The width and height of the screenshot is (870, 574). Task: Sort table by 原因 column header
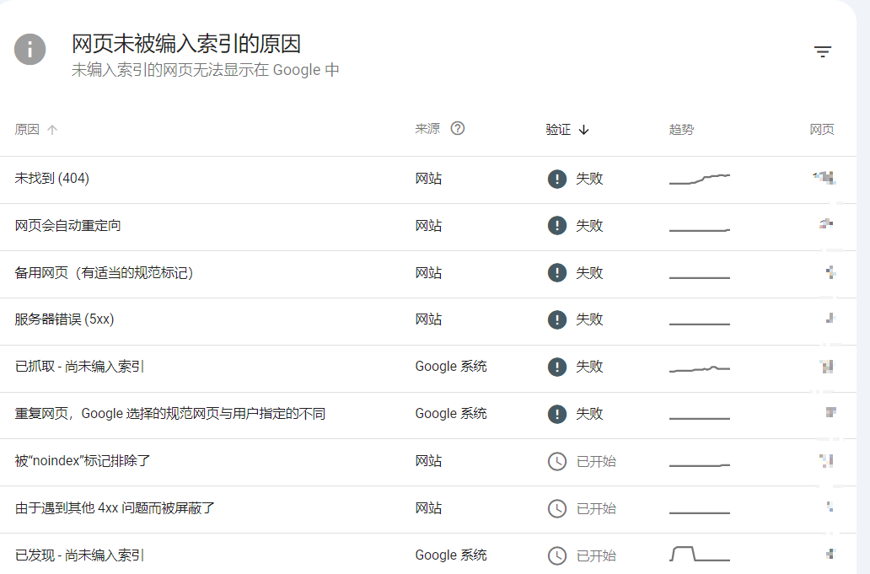click(28, 130)
